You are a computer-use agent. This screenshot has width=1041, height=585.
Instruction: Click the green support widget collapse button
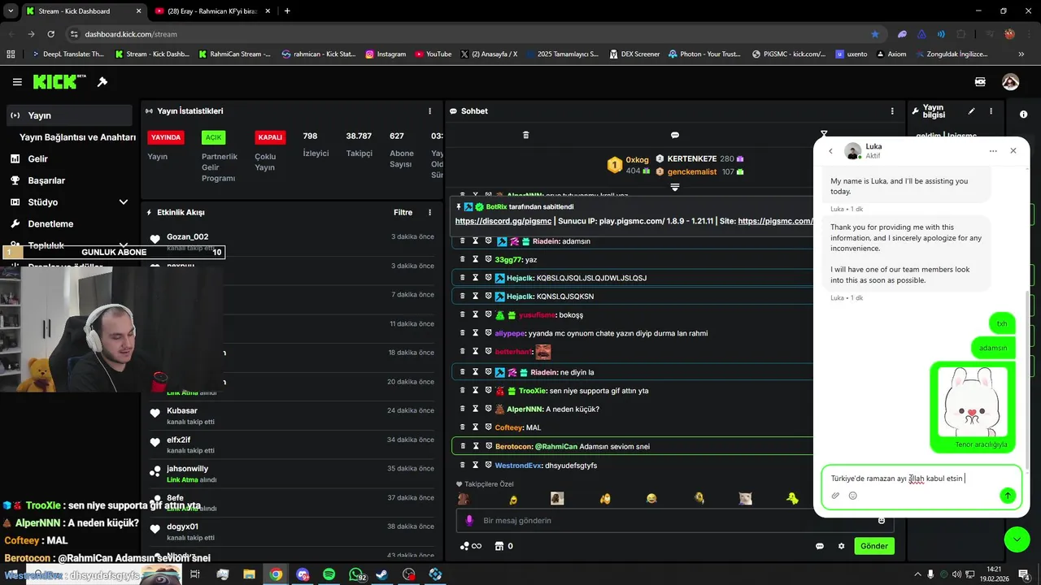tap(1017, 539)
